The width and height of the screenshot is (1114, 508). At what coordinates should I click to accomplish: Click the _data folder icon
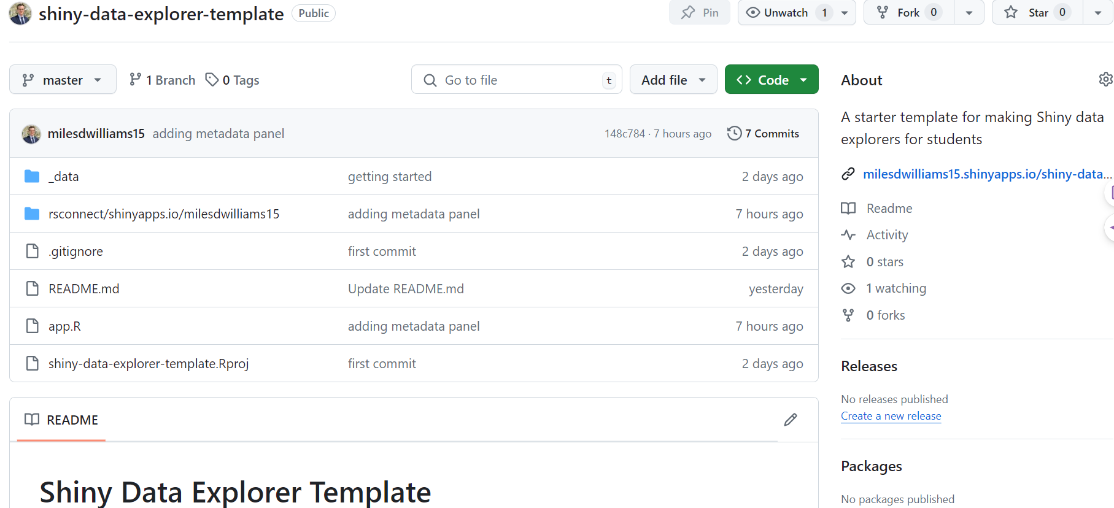tap(32, 177)
